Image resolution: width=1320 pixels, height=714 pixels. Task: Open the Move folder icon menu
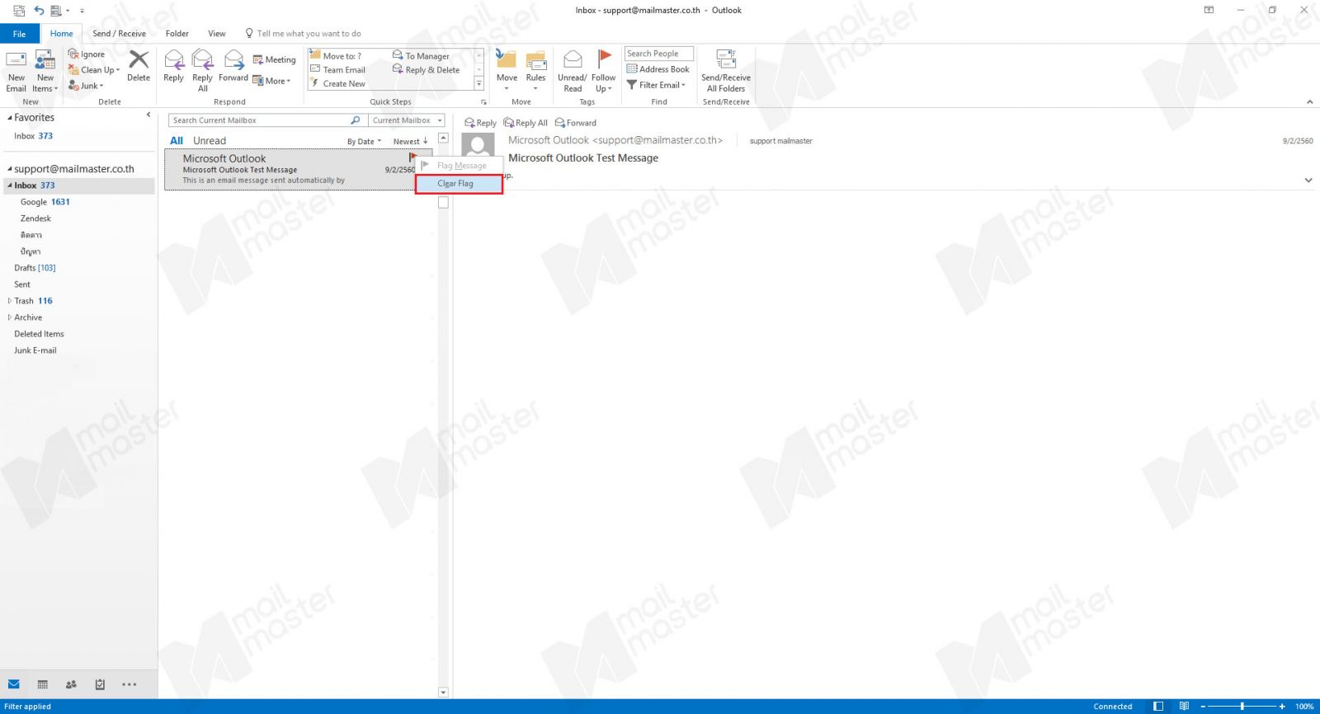coord(507,70)
